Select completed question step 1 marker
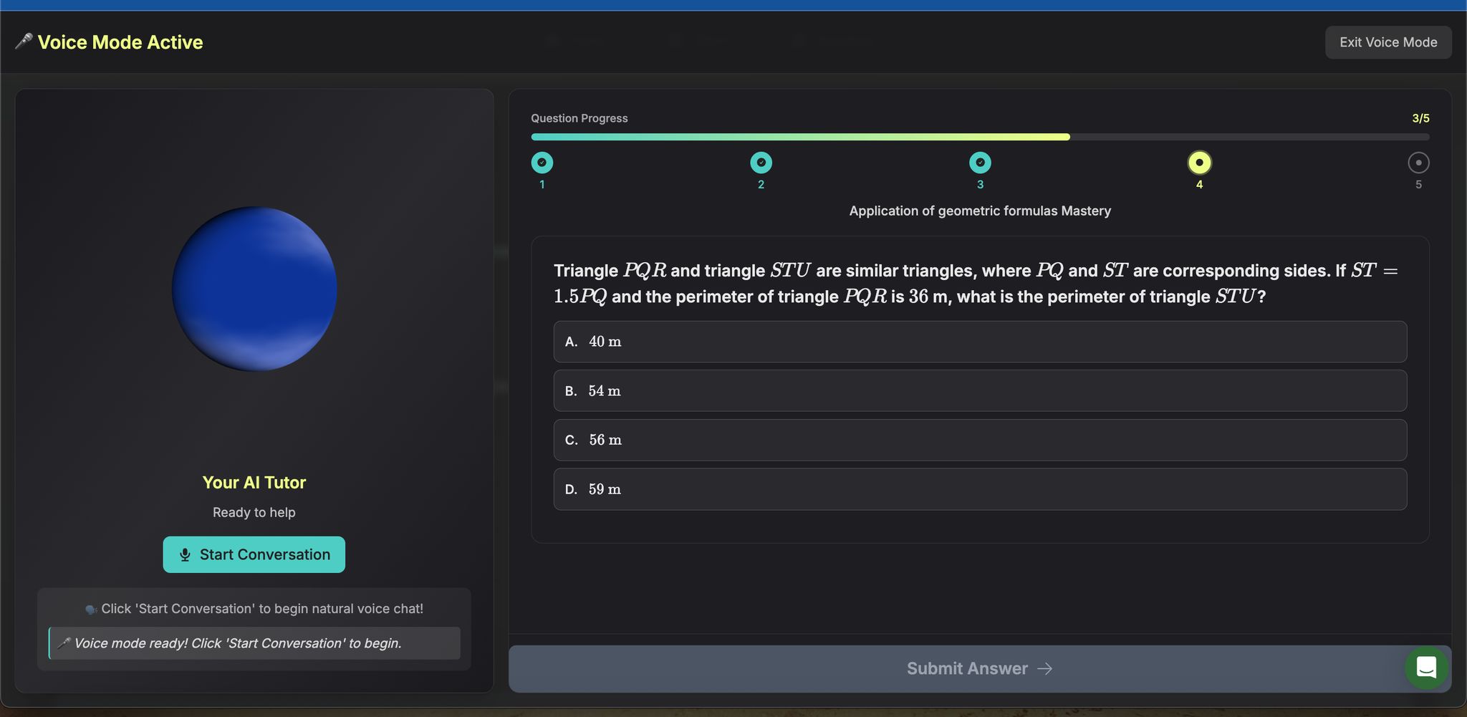This screenshot has width=1467, height=717. click(542, 163)
